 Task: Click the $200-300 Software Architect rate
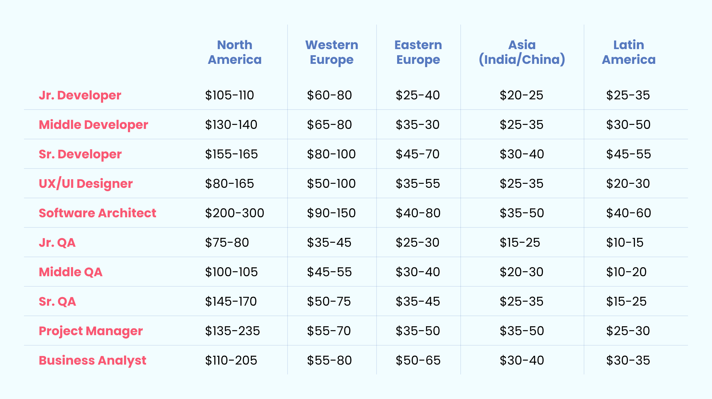pos(235,213)
